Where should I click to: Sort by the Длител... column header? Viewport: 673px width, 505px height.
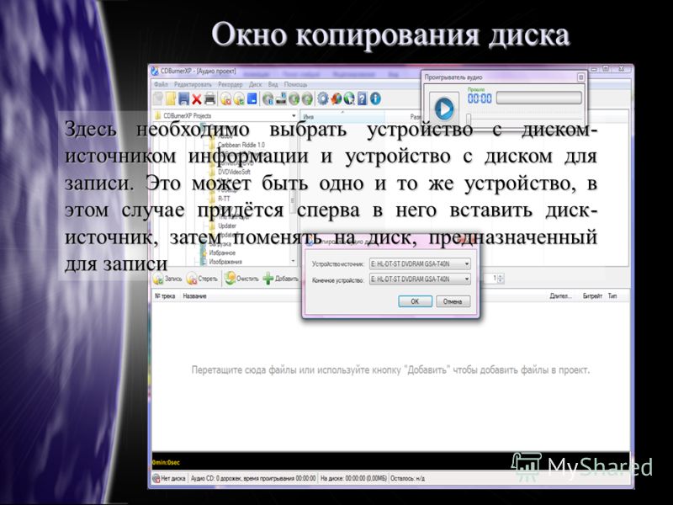pyautogui.click(x=560, y=296)
